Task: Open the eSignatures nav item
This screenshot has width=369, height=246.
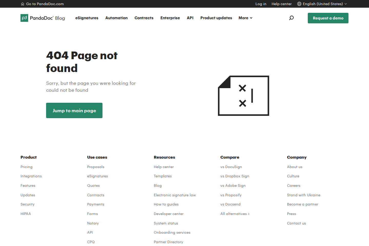Action: click(87, 18)
